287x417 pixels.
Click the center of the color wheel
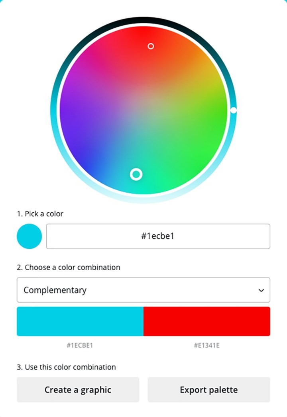(143, 110)
